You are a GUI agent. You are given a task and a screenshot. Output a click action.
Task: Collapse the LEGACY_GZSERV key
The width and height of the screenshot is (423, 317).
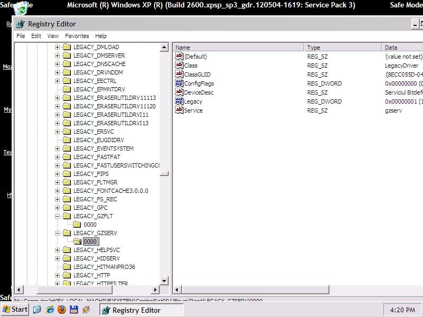(57, 233)
